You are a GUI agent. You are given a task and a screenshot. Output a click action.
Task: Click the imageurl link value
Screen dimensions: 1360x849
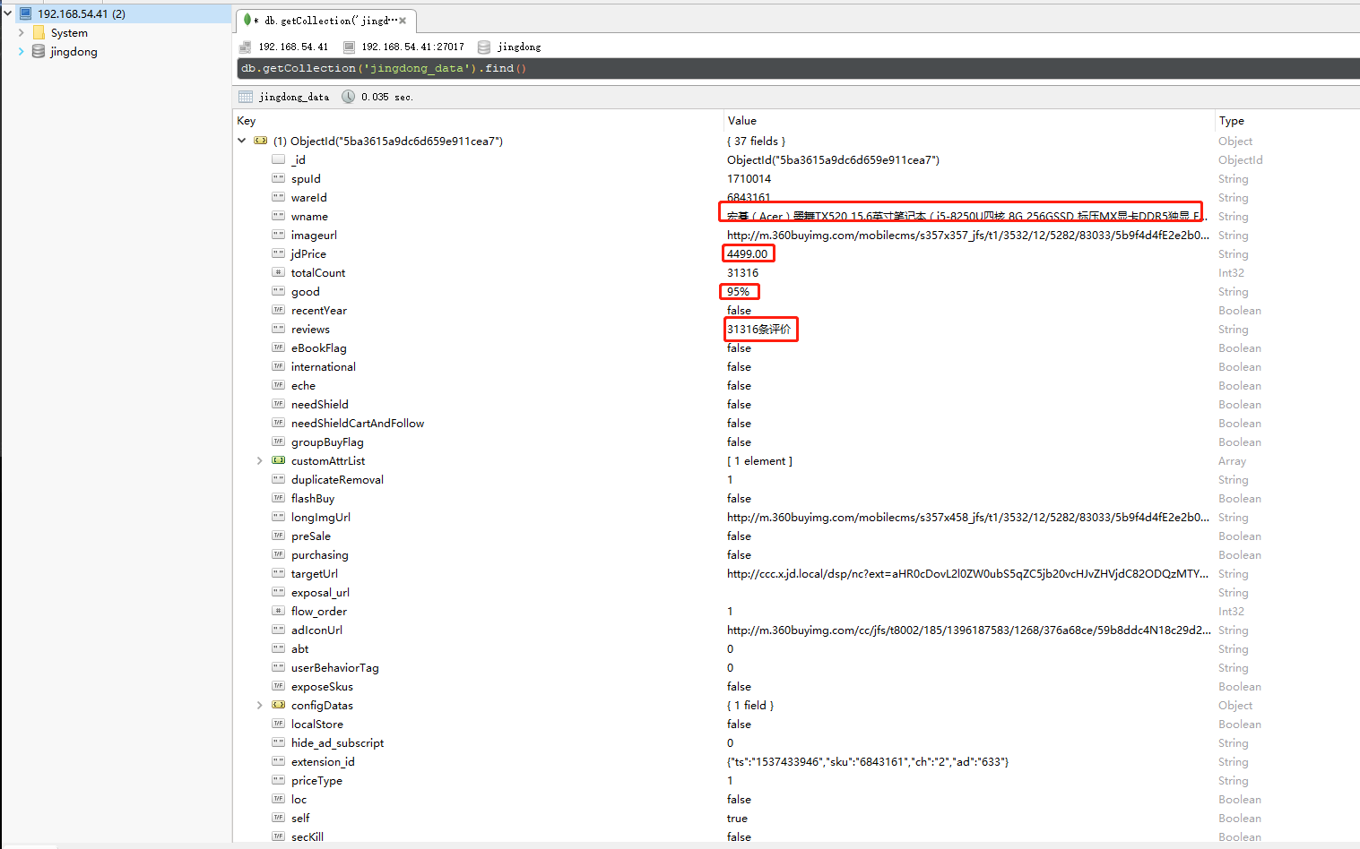pos(967,235)
